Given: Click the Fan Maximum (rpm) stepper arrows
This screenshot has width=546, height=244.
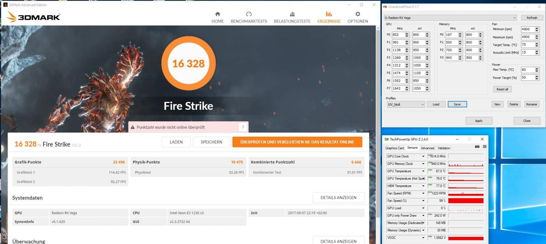Looking at the screenshot, I should [x=537, y=37].
